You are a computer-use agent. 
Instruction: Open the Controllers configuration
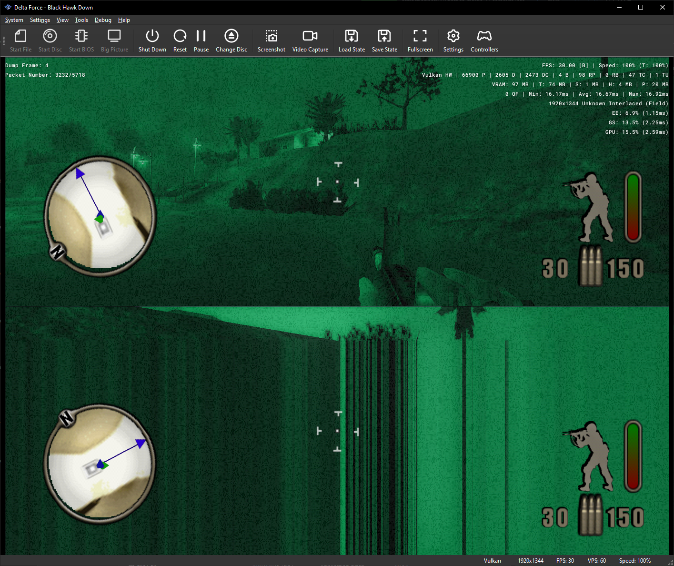pos(484,41)
